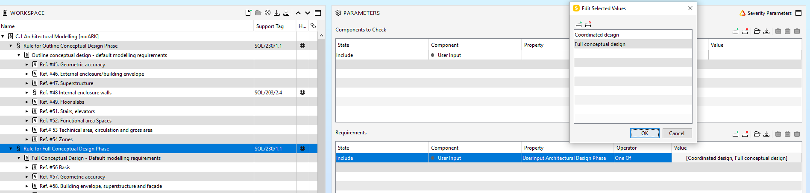Select Ref. #54 Zones tree row
Screen dimensions: 810x193
(158, 139)
